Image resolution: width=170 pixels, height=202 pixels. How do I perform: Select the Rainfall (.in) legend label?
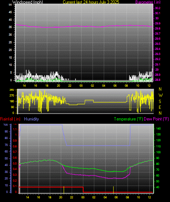click(x=10, y=119)
